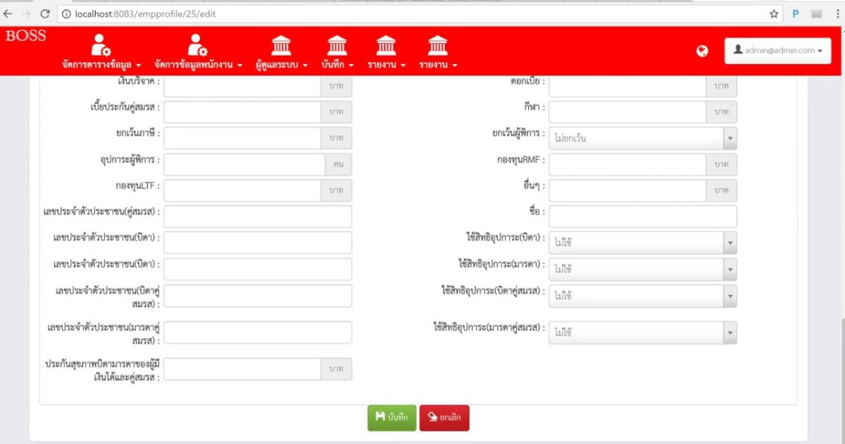Click the browser forward arrow
This screenshot has width=845, height=444.
(27, 13)
